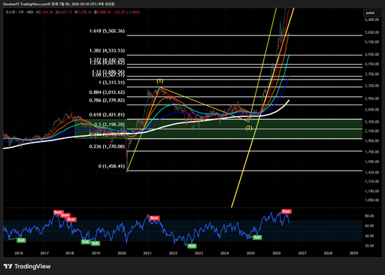The width and height of the screenshot is (385, 275).
Task: Click the -322.87 change value in header
Action: pyautogui.click(x=120, y=12)
